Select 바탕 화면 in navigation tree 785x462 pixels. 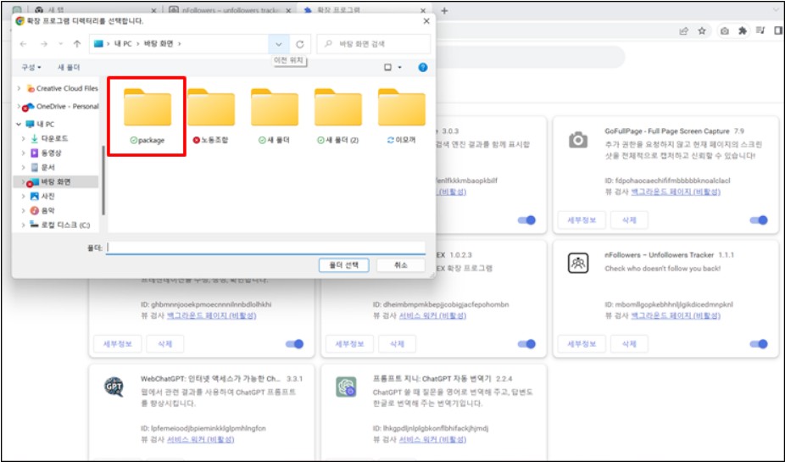56,181
